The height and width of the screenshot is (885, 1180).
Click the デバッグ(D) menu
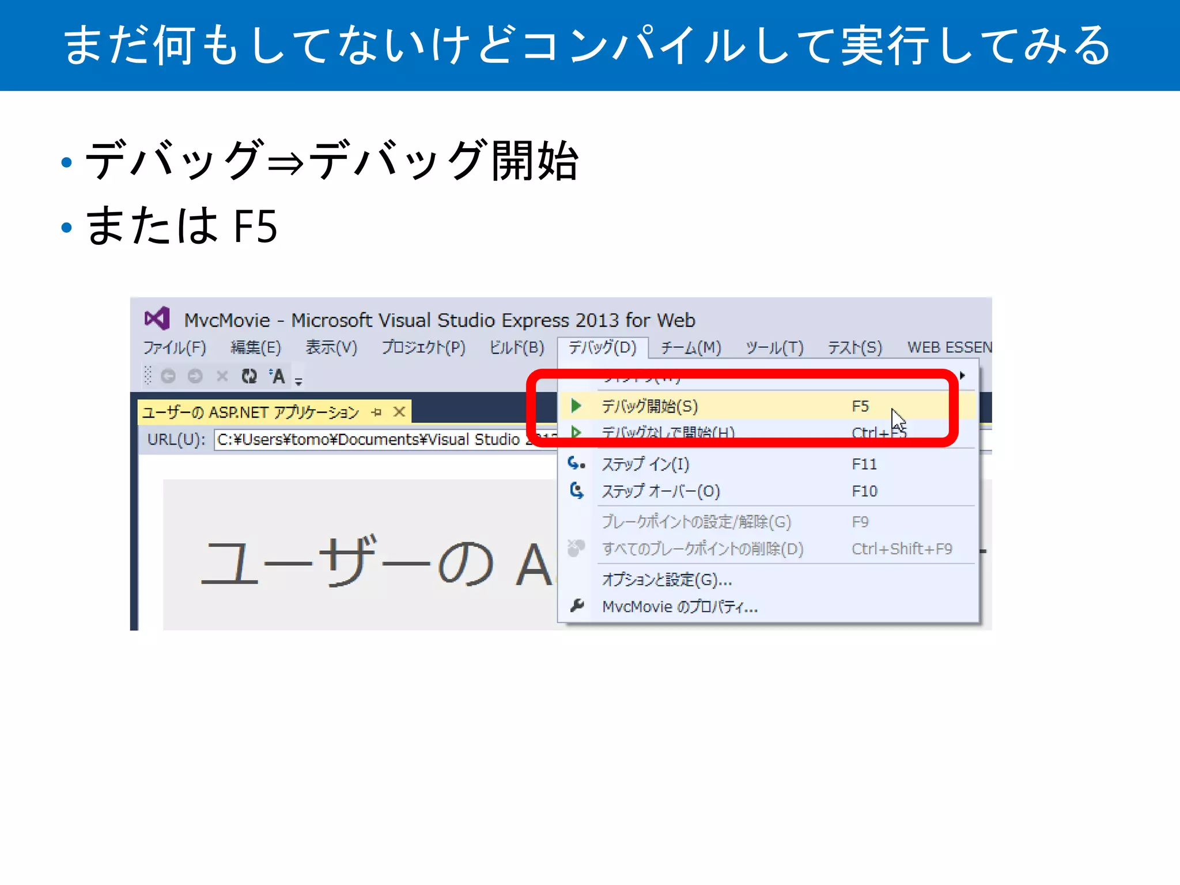(603, 347)
